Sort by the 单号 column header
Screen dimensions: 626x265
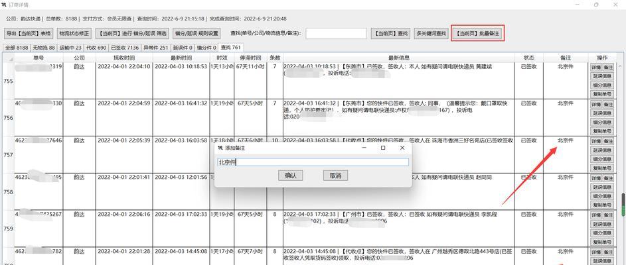point(39,58)
